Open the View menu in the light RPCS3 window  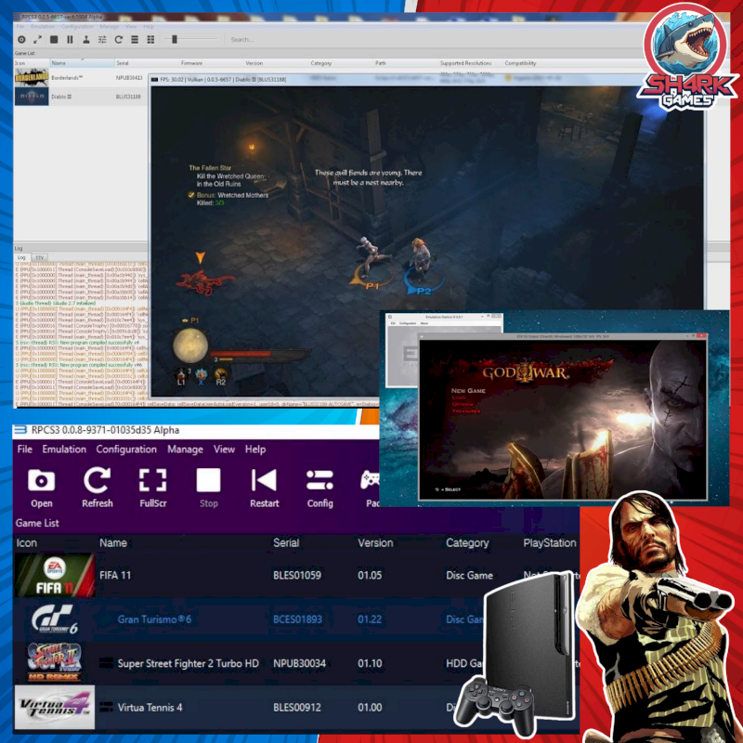coord(131,27)
